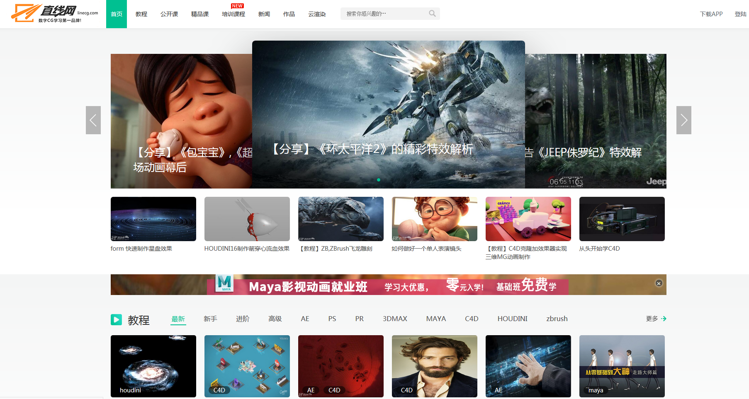Open the JEEP侏罗纪 right carousel slide
Screen dimensions: 749x399
click(x=596, y=121)
